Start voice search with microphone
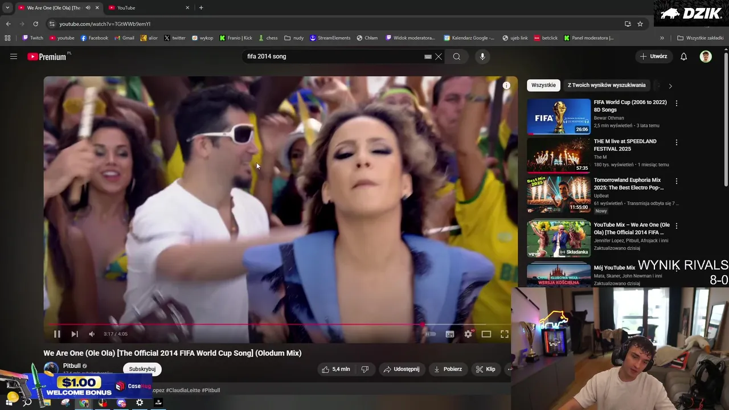 (482, 56)
